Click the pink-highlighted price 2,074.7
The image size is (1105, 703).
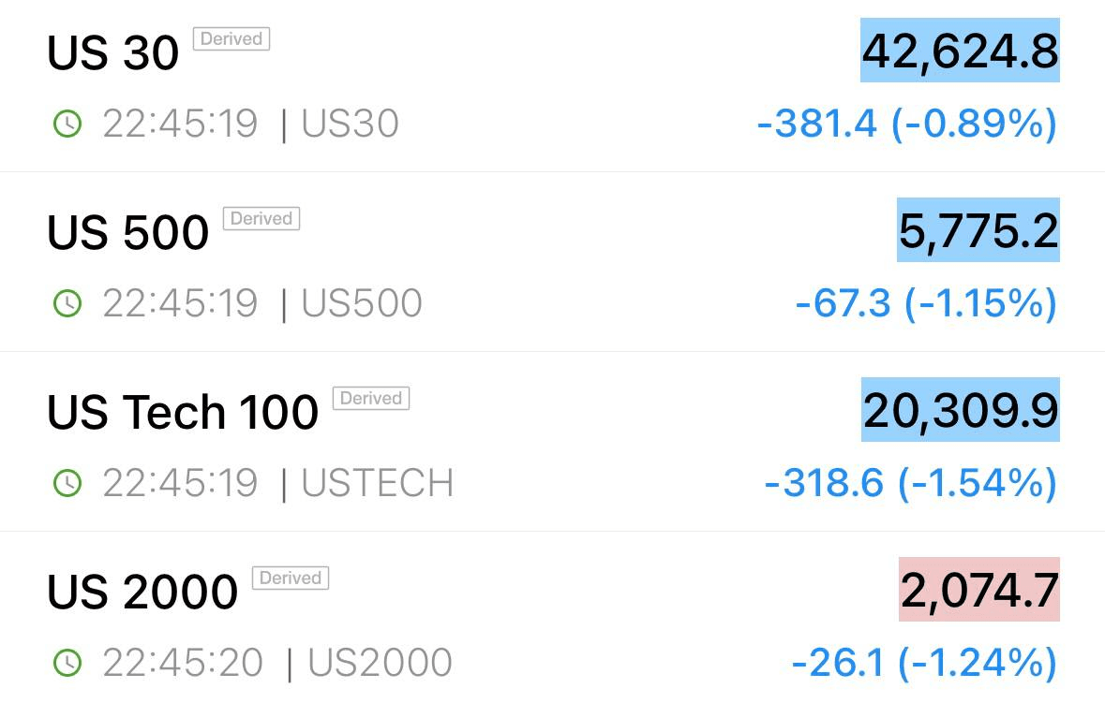coord(978,590)
